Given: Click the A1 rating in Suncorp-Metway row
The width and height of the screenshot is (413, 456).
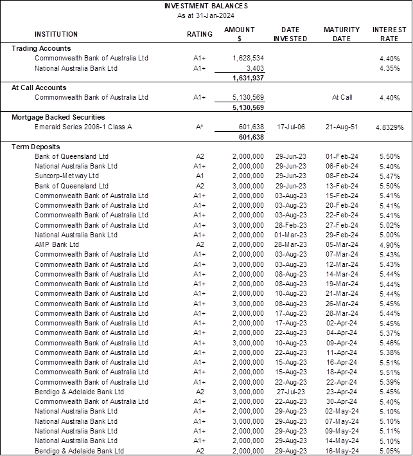Looking at the screenshot, I should pyautogui.click(x=200, y=176).
